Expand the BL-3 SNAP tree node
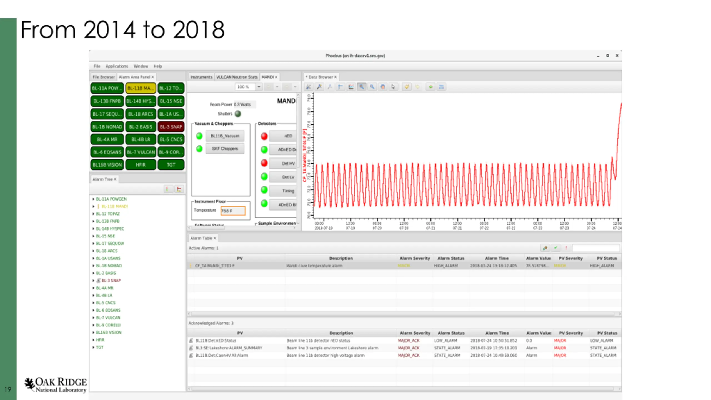The height and width of the screenshot is (400, 711). pos(94,281)
